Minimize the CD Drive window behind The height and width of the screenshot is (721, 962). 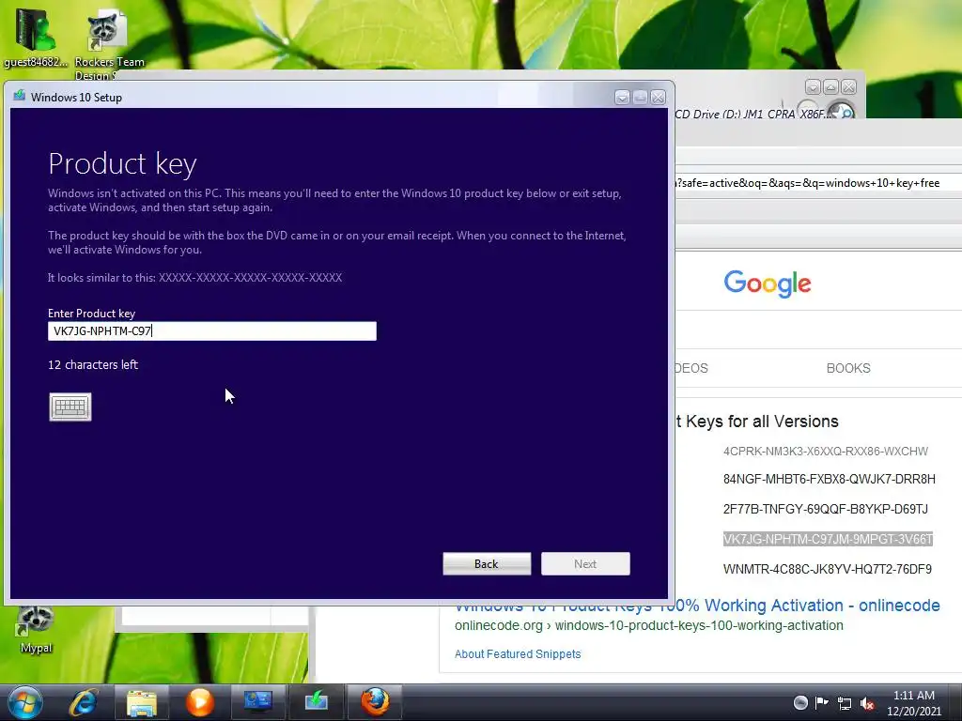(x=813, y=86)
